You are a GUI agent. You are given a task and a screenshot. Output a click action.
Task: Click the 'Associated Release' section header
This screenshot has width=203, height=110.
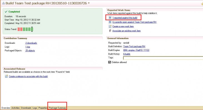pos(14,69)
